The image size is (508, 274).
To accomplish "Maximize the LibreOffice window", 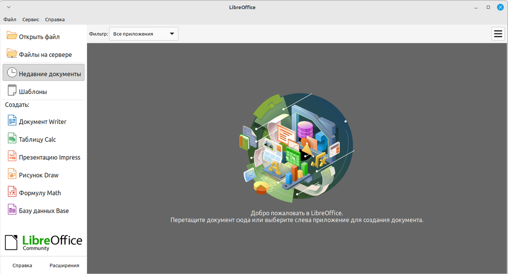I will (x=488, y=7).
